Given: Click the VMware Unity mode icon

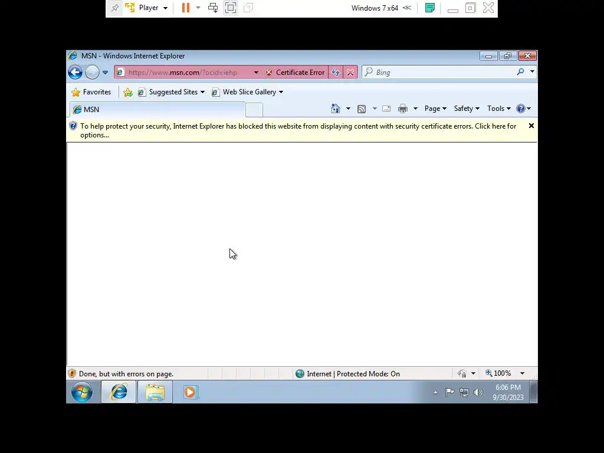Looking at the screenshot, I should pyautogui.click(x=248, y=8).
